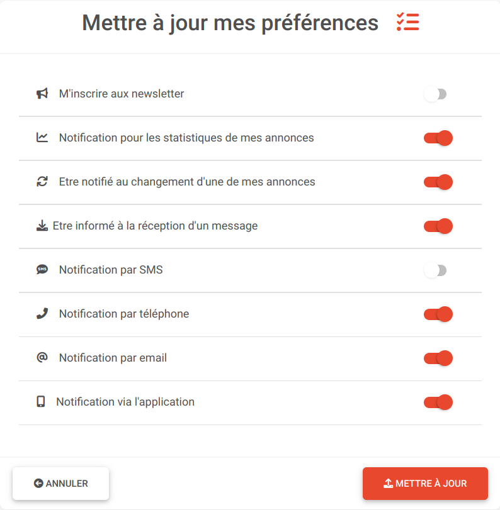Switch off phone notification toggle
Screen dimensions: 500x510
[438, 314]
